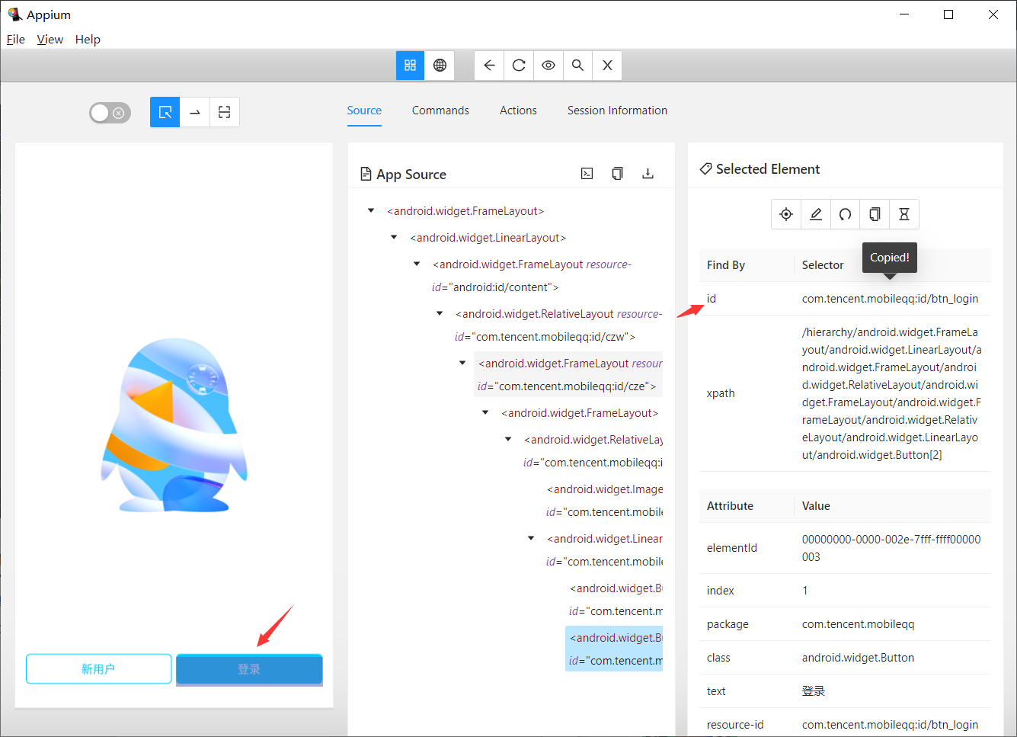
Task: Clear the selected element's text
Action: (x=846, y=214)
